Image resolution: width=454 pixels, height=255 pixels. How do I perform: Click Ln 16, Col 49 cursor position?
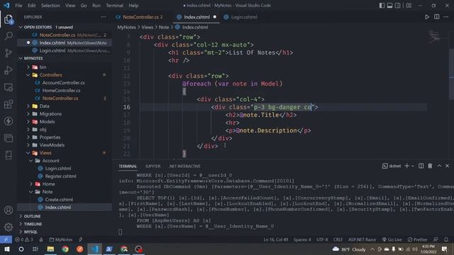pyautogui.click(x=276, y=239)
